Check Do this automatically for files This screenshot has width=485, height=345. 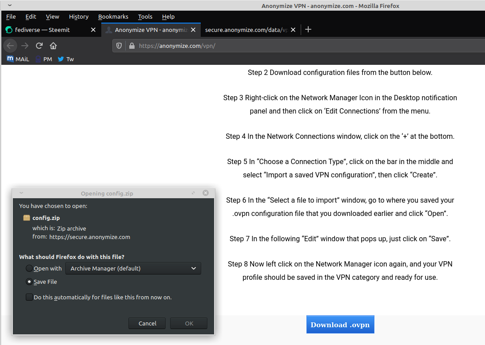(x=29, y=297)
